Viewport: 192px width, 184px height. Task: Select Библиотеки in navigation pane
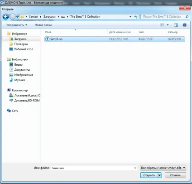[20, 59]
